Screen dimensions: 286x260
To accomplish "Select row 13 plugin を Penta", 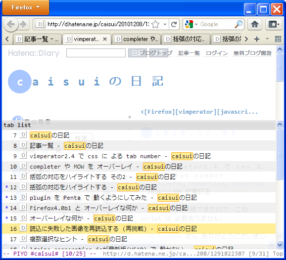I will (139, 198).
